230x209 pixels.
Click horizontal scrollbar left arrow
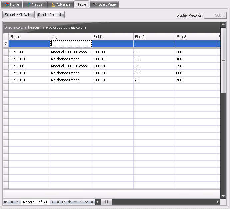[98, 202]
